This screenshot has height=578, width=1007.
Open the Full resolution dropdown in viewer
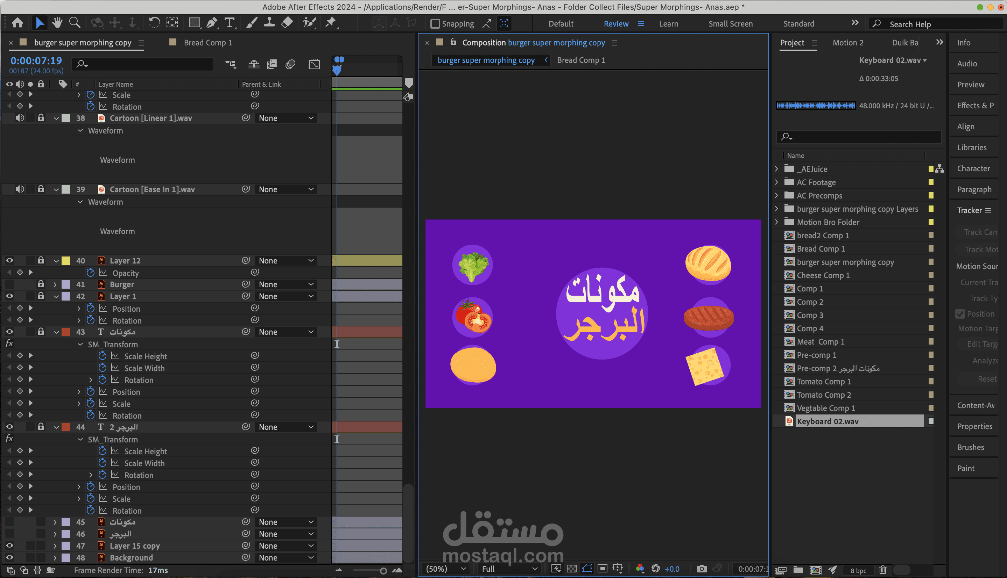509,569
